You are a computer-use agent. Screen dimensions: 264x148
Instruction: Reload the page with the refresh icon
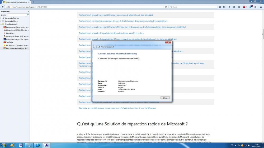166,7
